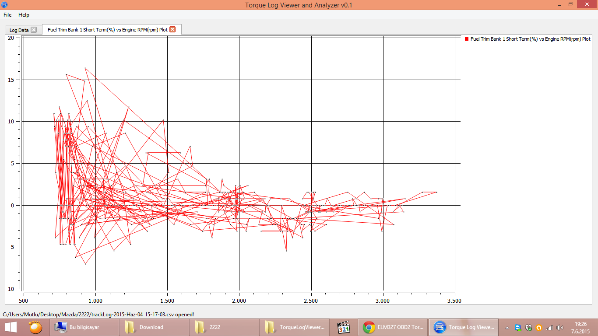Open the taskbar clock and date

[580, 327]
